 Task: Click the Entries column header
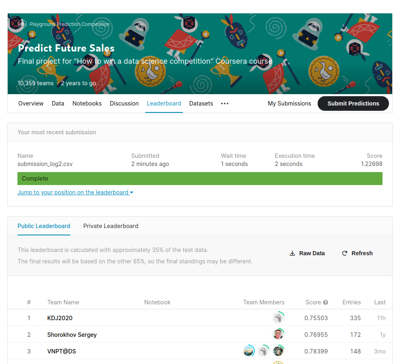[351, 302]
